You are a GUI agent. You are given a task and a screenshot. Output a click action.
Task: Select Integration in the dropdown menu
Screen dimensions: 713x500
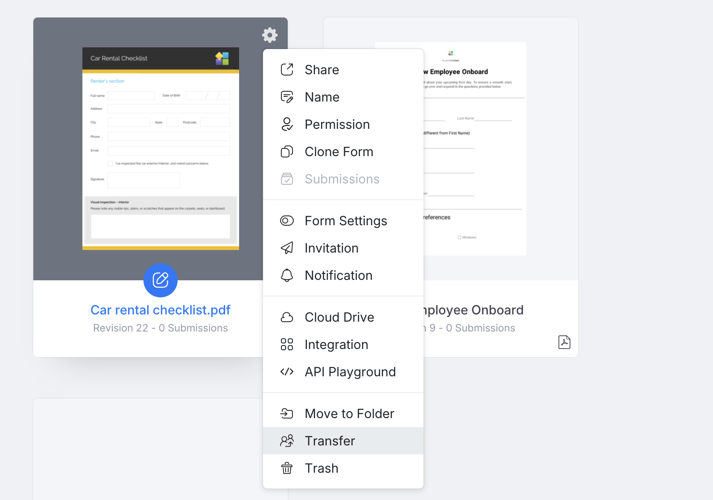336,345
